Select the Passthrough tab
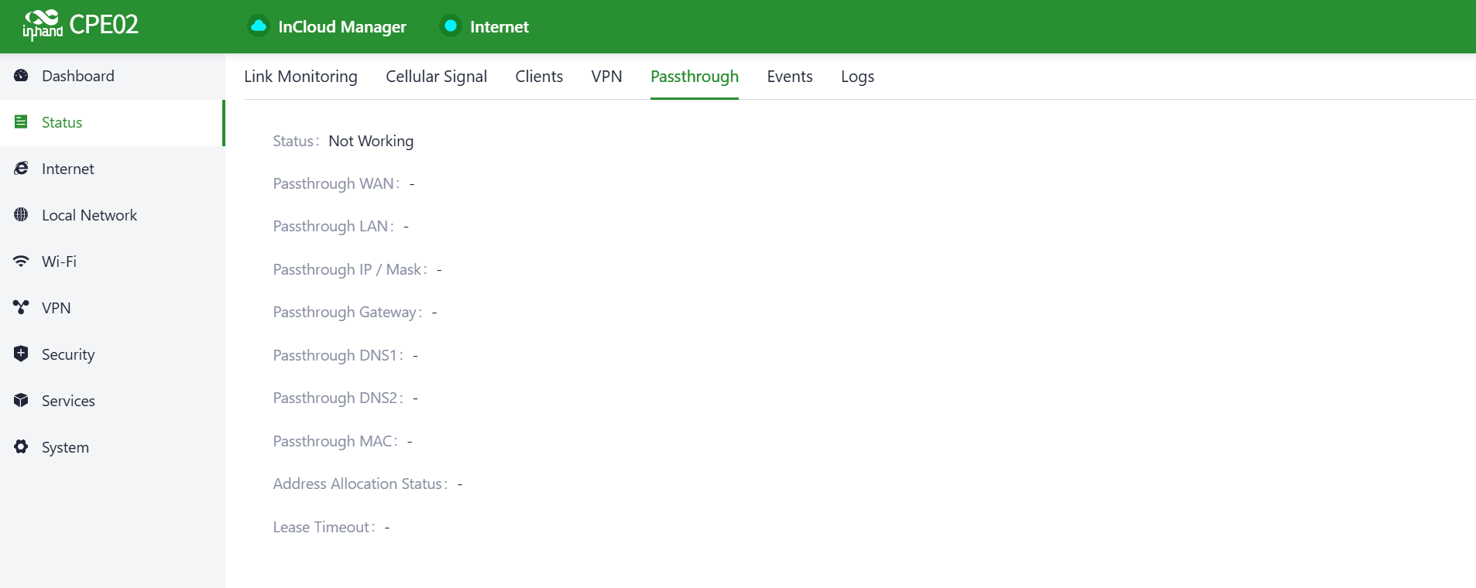 pos(694,77)
